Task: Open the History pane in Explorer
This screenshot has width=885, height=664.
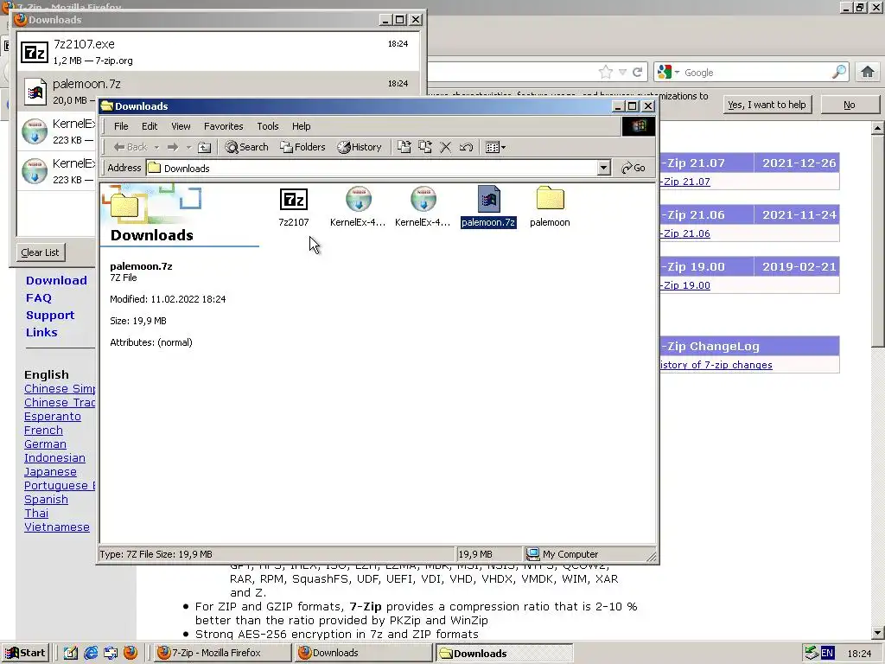Action: 360,147
